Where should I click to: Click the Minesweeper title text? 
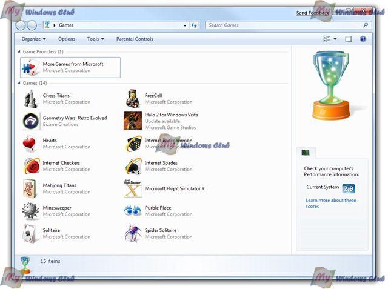point(57,208)
